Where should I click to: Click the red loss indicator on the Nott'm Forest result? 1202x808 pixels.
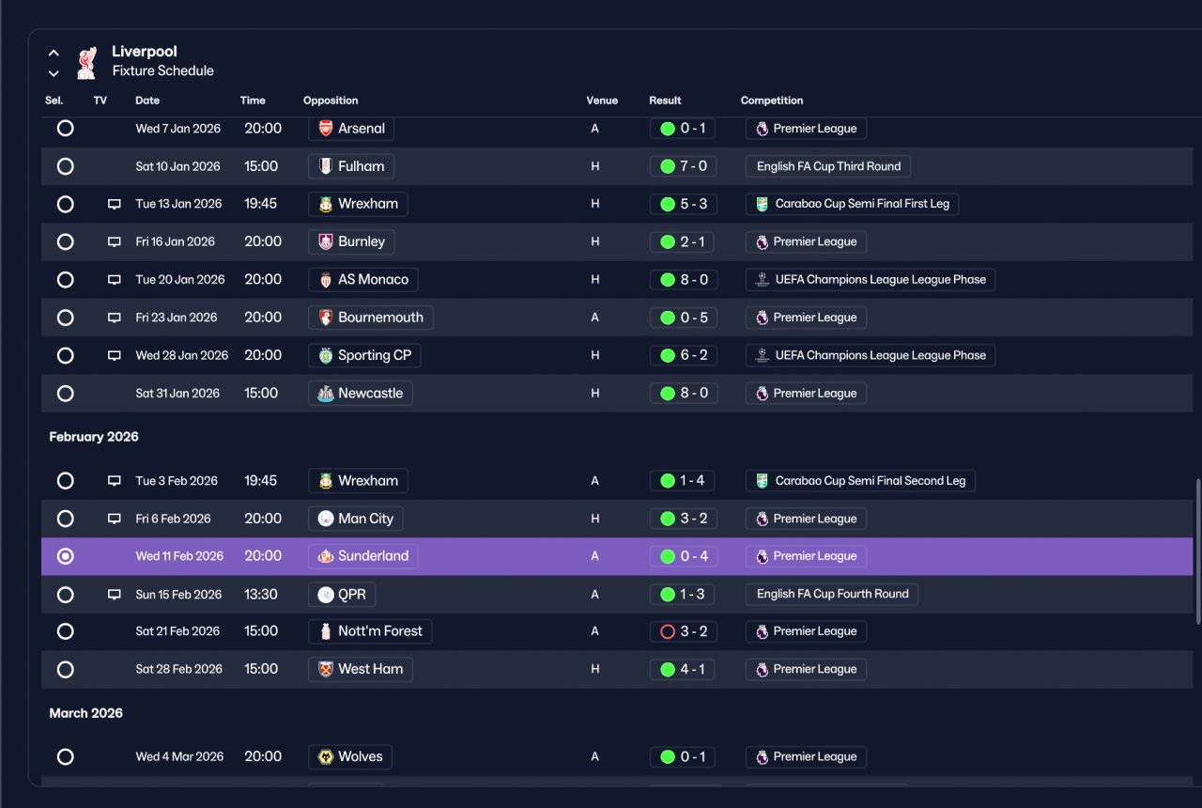point(668,631)
